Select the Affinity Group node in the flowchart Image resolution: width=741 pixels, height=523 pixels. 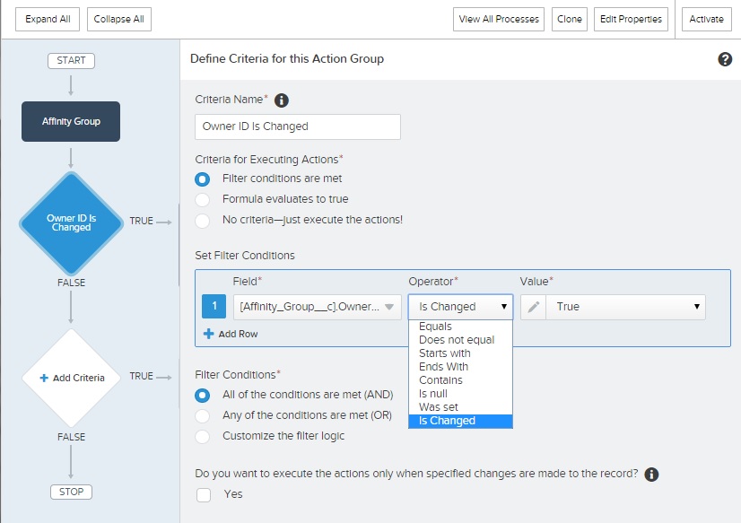click(x=70, y=121)
